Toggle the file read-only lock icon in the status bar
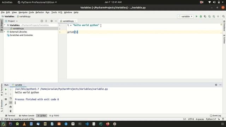226x127 pixels. click(219, 119)
